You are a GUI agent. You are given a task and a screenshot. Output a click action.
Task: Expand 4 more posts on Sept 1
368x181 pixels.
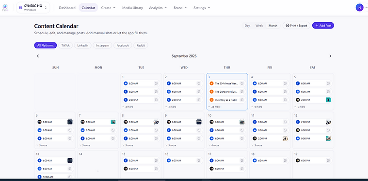point(128,107)
